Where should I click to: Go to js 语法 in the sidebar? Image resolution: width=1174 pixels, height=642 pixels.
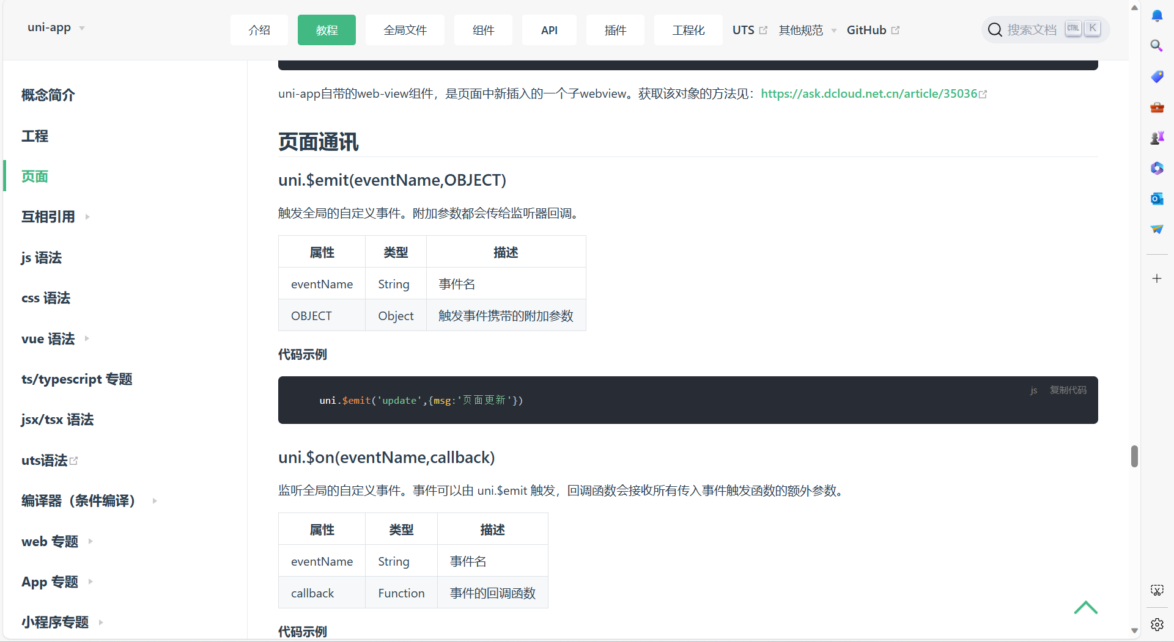point(42,258)
